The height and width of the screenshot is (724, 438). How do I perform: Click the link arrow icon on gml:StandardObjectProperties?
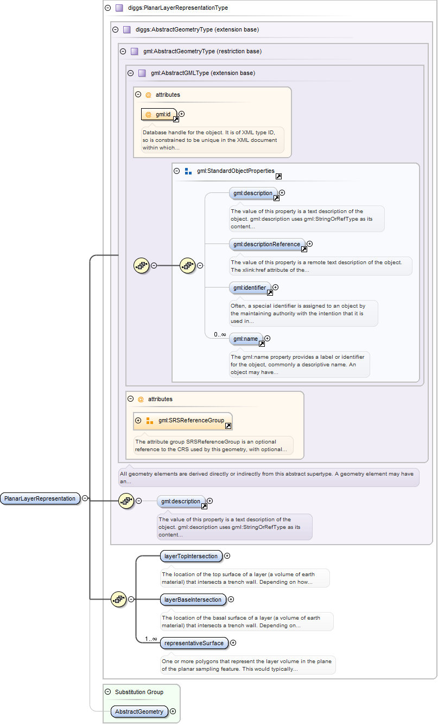point(278,177)
